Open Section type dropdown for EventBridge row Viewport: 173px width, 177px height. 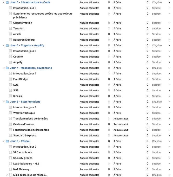click(x=170, y=79)
